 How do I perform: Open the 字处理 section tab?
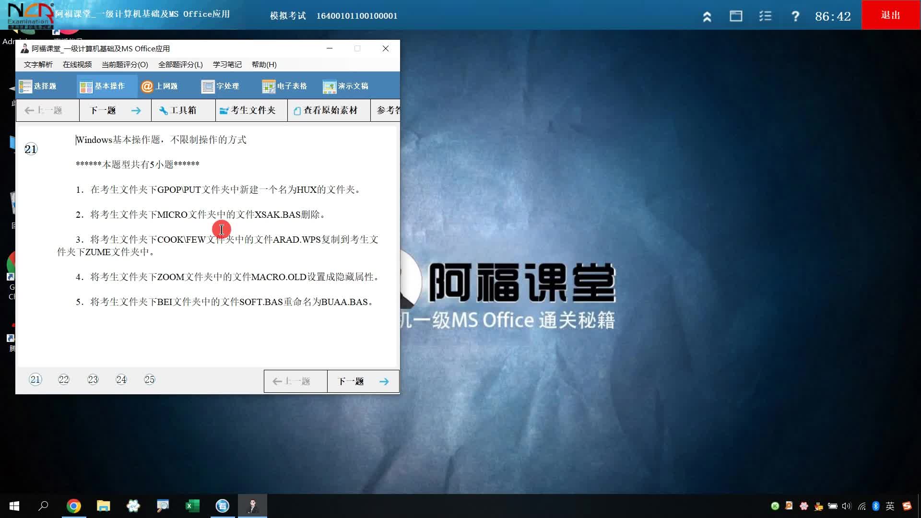[x=221, y=86]
